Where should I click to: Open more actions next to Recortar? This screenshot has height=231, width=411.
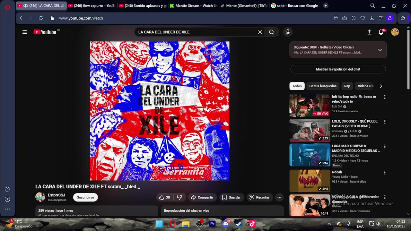pos(279,197)
